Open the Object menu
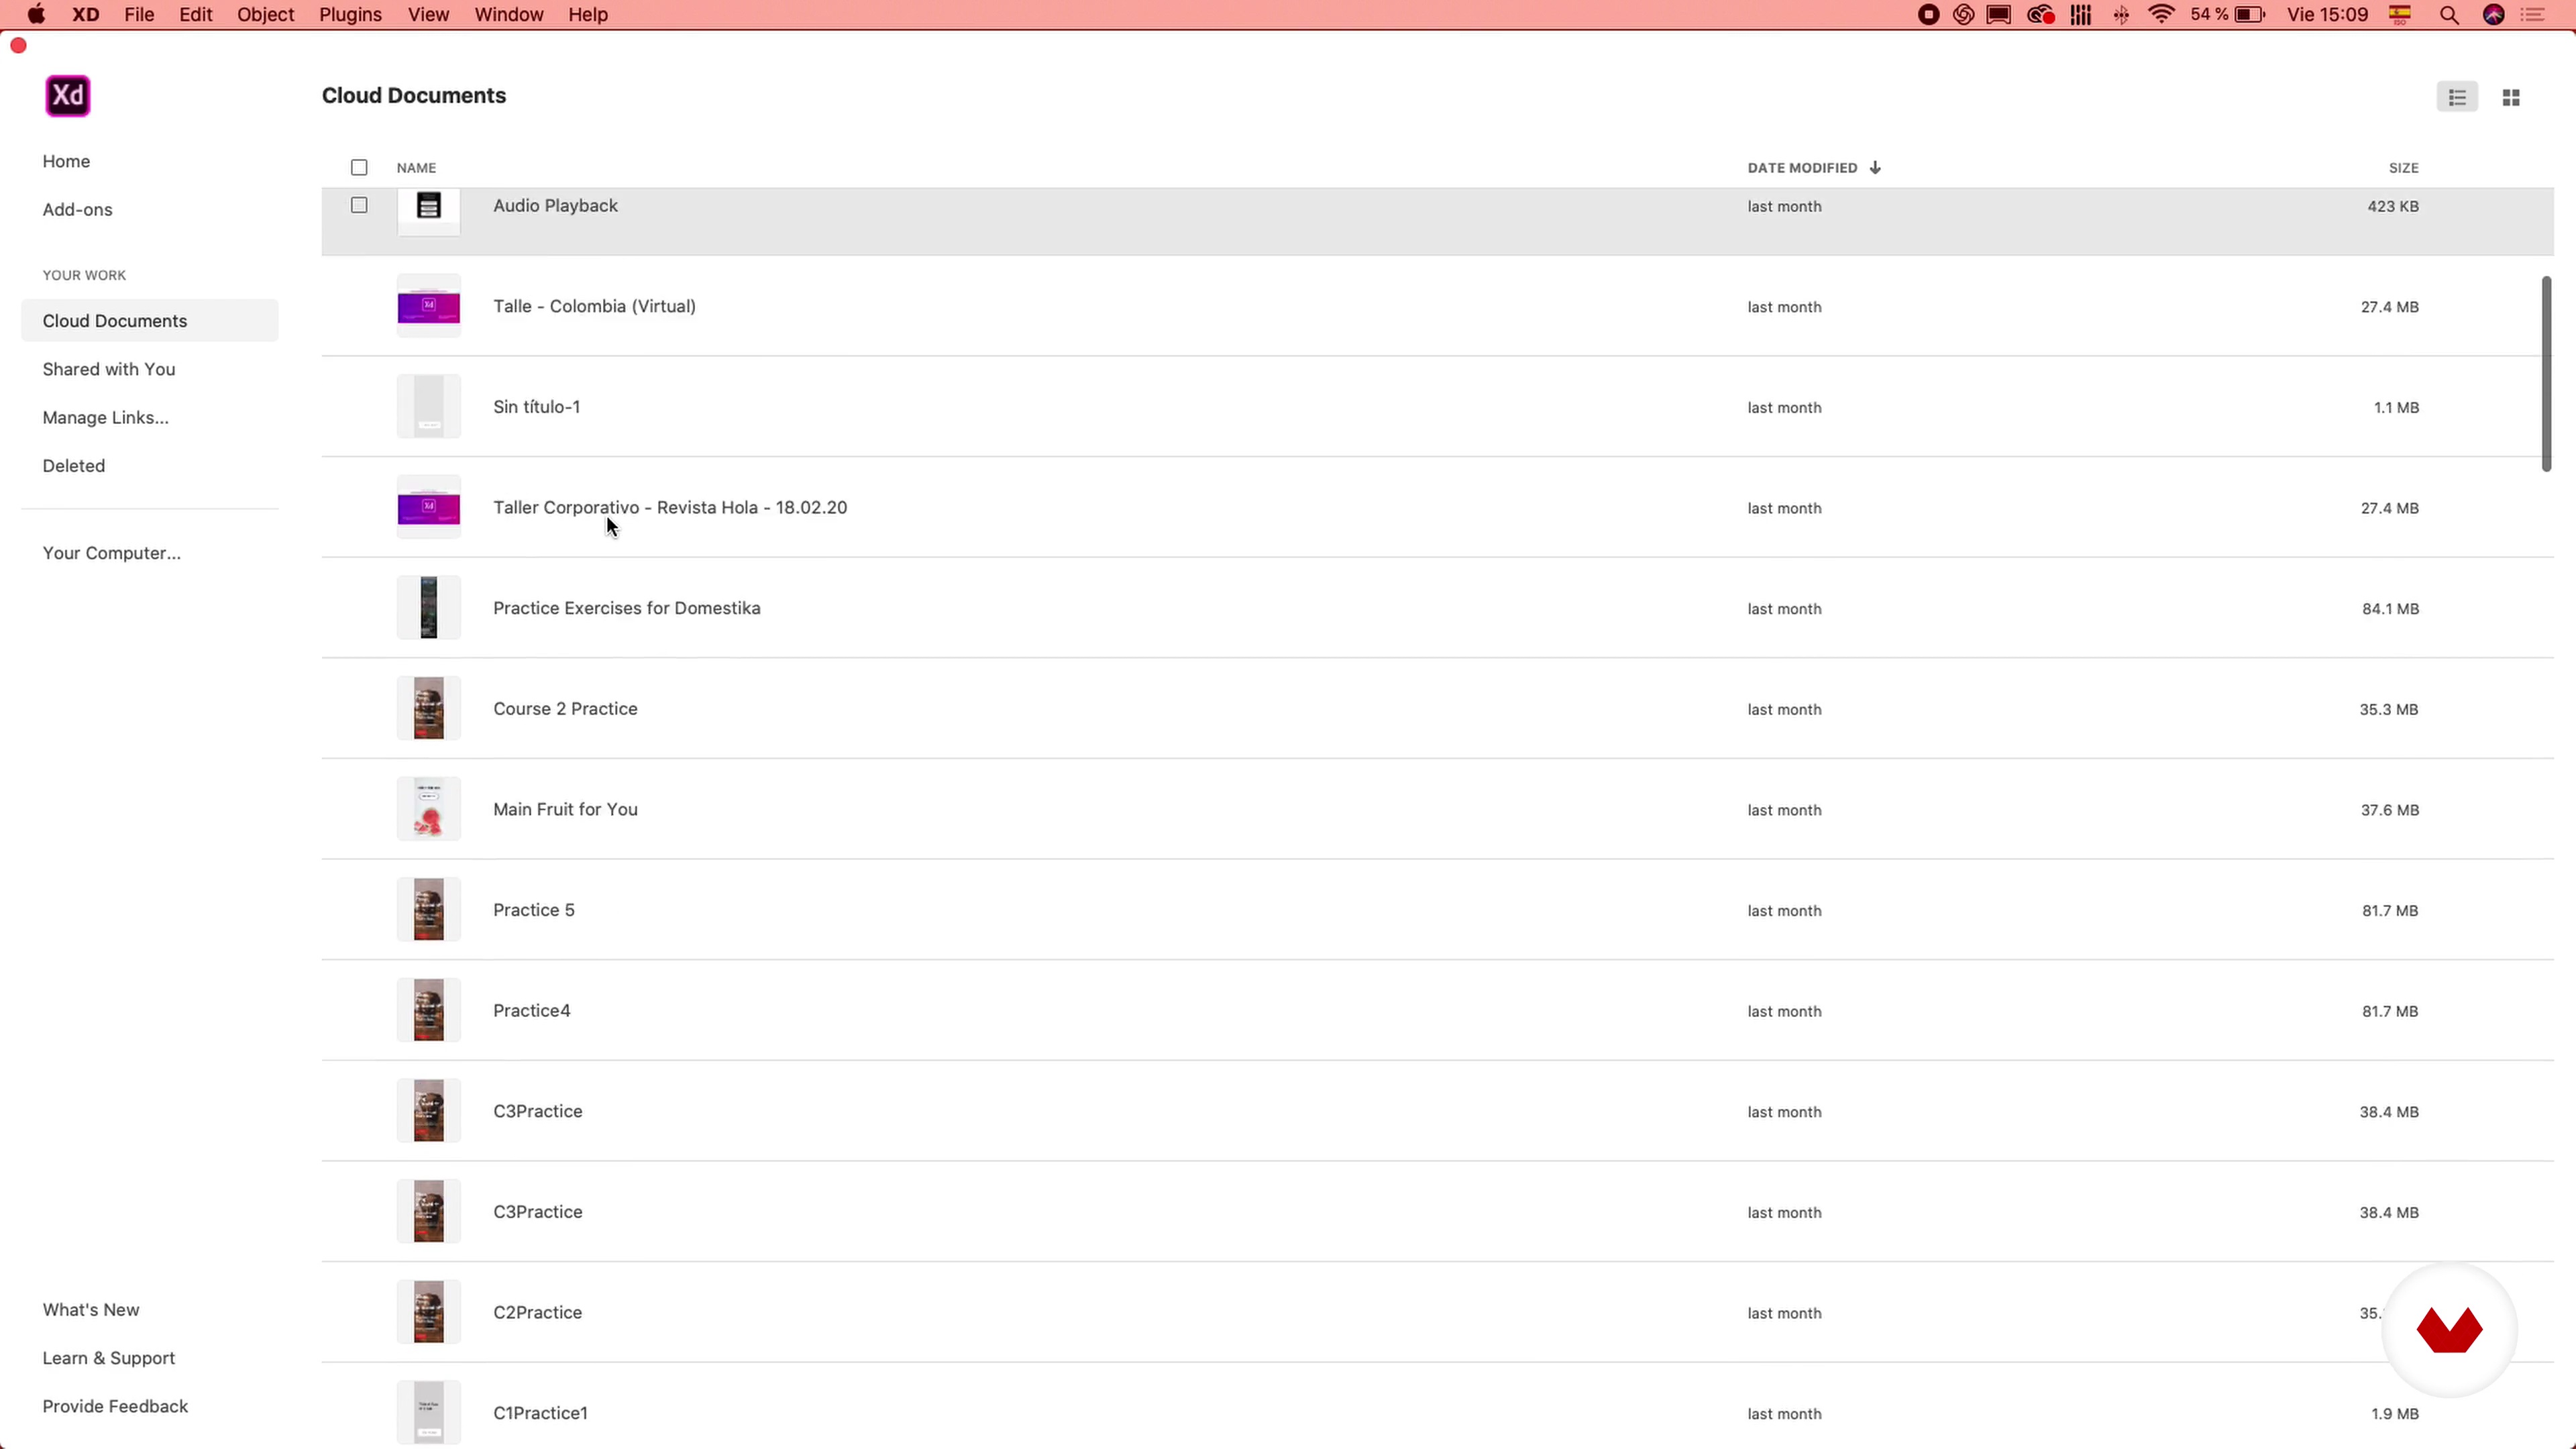 265,14
